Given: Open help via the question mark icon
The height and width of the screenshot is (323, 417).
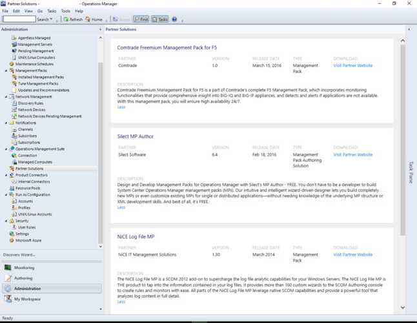Looking at the screenshot, I should click(x=174, y=19).
